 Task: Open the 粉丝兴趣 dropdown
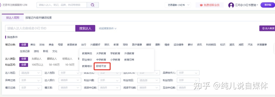109,80
